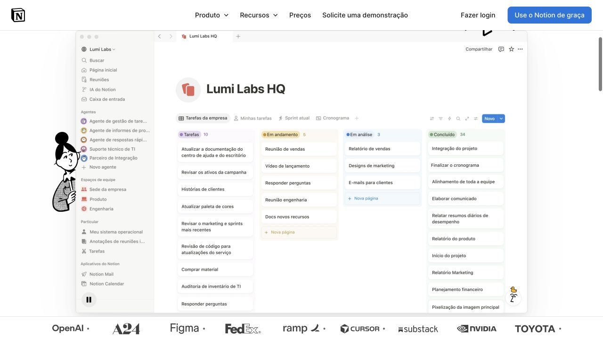Screen dimensions: 603x339
Task: Click the filter lines icon in board toolbar
Action: pos(441,119)
